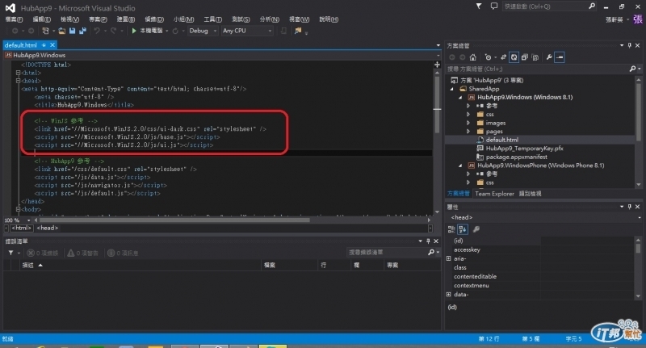Toggle Preview Selected Items button

560,57
